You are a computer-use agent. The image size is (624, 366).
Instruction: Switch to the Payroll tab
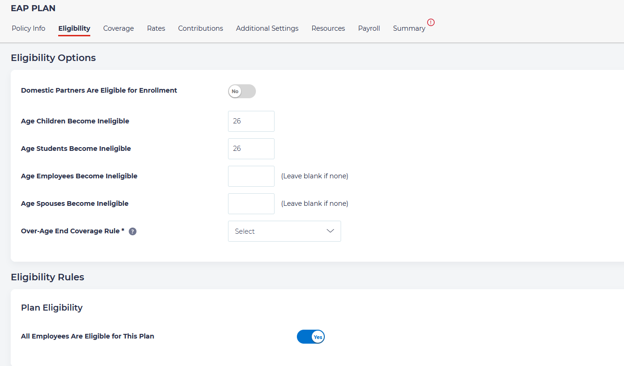tap(369, 28)
